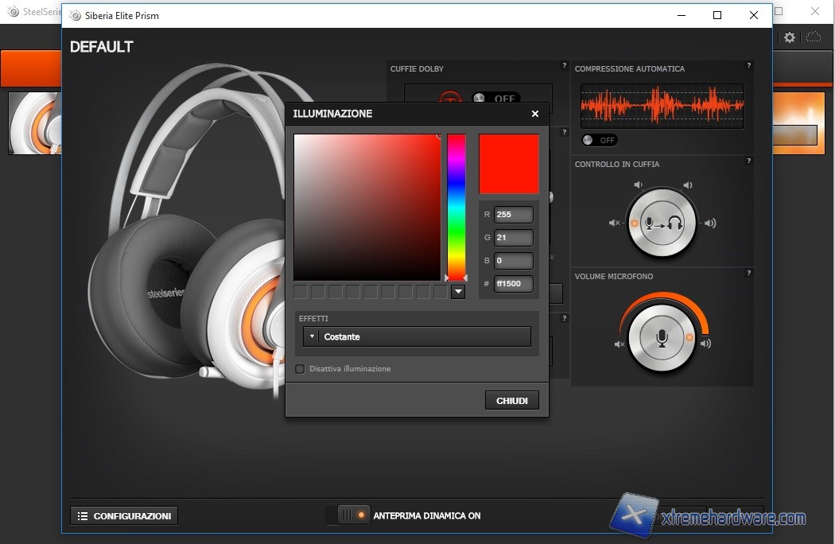Expand the saved color swatches dropdown arrow
Screen dimensions: 835x544
(457, 292)
